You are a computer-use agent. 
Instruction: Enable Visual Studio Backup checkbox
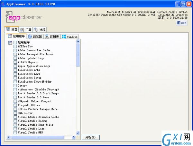coord(15,121)
